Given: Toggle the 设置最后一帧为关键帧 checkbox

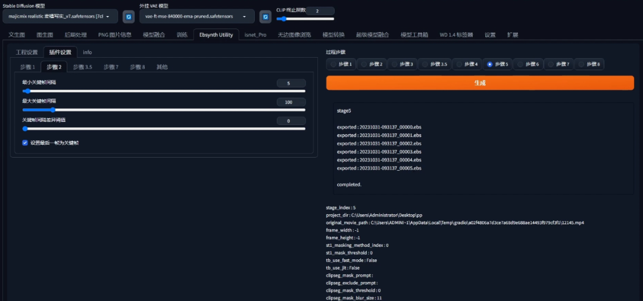Looking at the screenshot, I should tap(25, 143).
